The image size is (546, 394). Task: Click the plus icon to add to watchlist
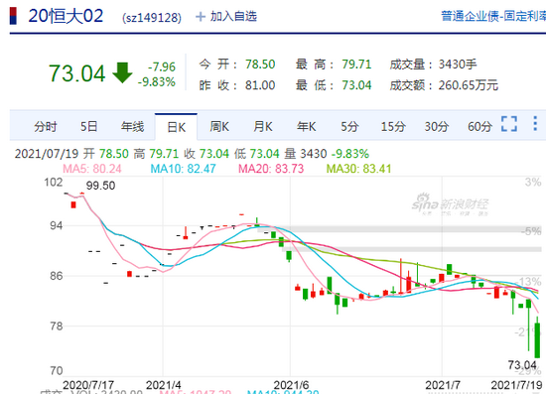point(201,16)
